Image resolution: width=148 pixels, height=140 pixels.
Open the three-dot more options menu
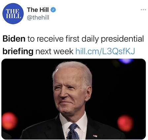(x=143, y=10)
